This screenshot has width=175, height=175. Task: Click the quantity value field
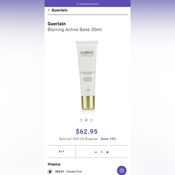click(102, 152)
